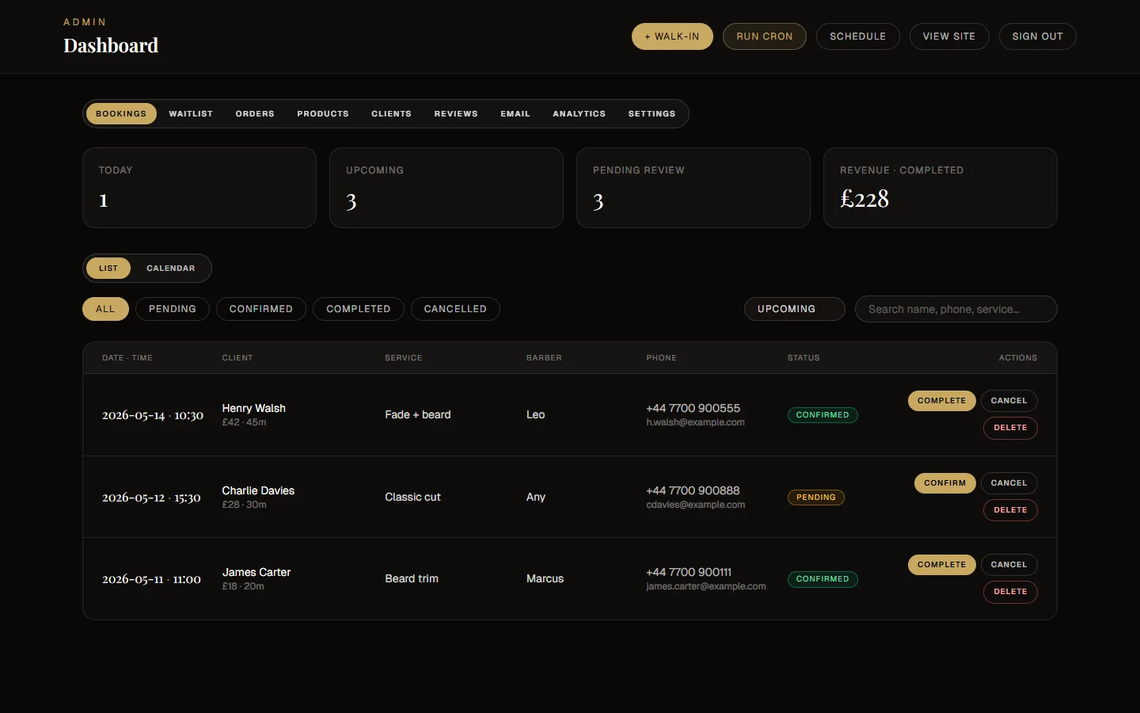
Task: Confirm Charlie Davies's booking
Action: tap(945, 483)
